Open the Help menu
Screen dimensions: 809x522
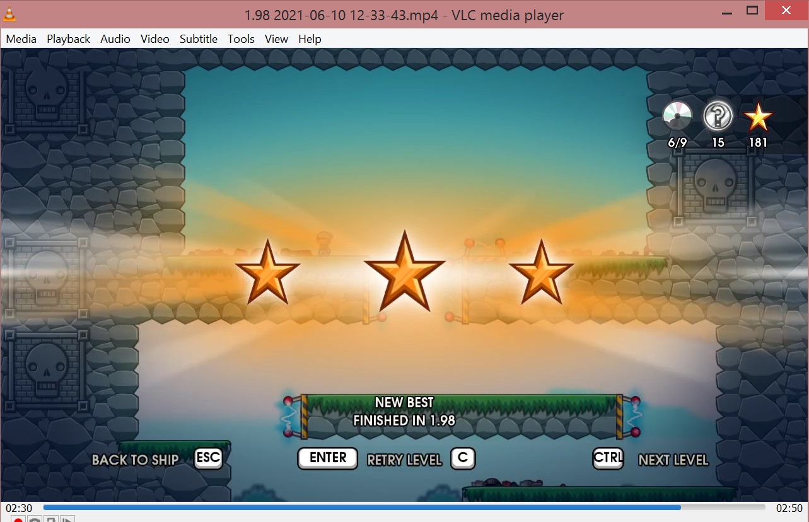coord(310,39)
